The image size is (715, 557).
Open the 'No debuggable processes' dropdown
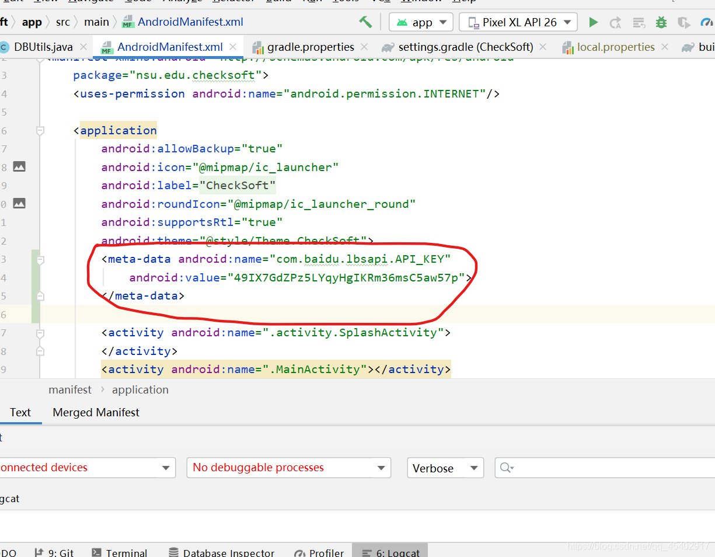pyautogui.click(x=288, y=468)
